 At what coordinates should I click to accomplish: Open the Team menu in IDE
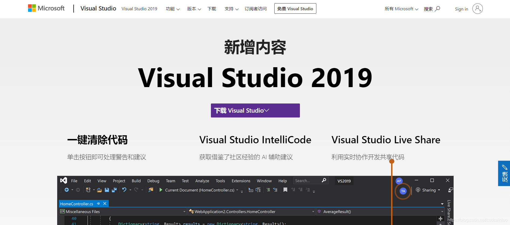point(170,181)
